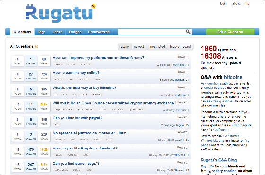Click the '27 answers' box
265x175 pixels.
click(x=31, y=76)
